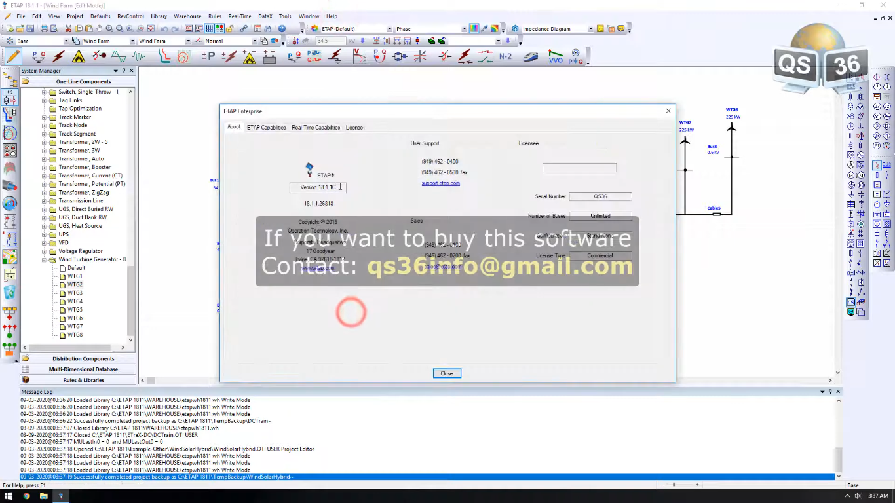The image size is (895, 503).
Task: Open the Wind Farm presentation dropdown
Action: click(132, 41)
